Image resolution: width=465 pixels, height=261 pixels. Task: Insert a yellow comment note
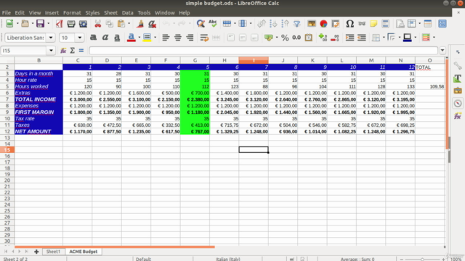tap(373, 24)
